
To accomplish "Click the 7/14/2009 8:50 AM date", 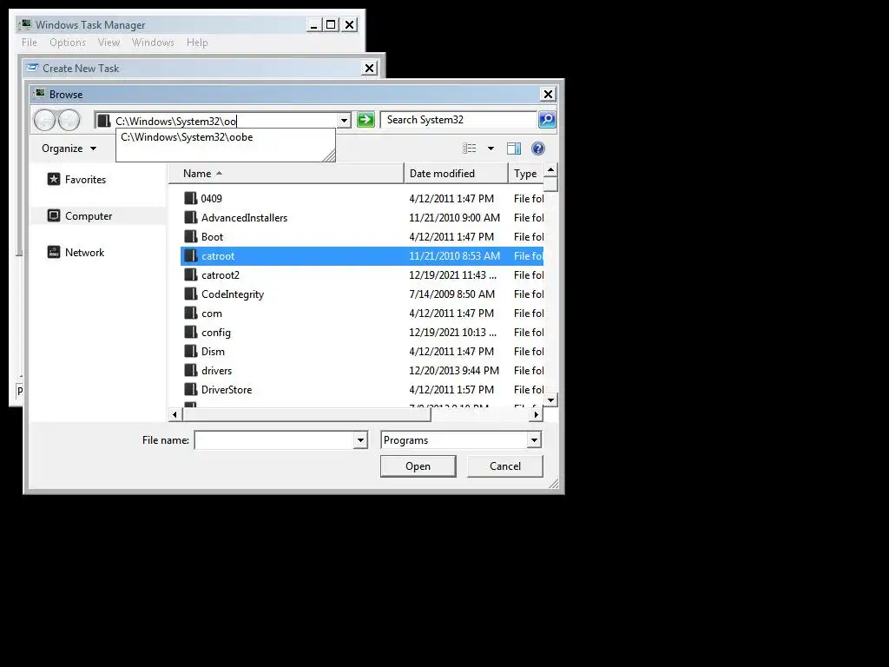I will tap(451, 294).
